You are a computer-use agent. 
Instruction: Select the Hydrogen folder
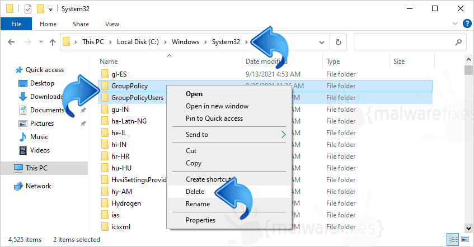click(126, 203)
